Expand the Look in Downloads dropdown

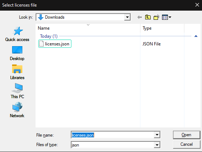(x=127, y=17)
